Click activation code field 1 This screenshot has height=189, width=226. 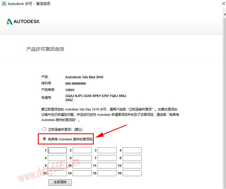click(57, 150)
